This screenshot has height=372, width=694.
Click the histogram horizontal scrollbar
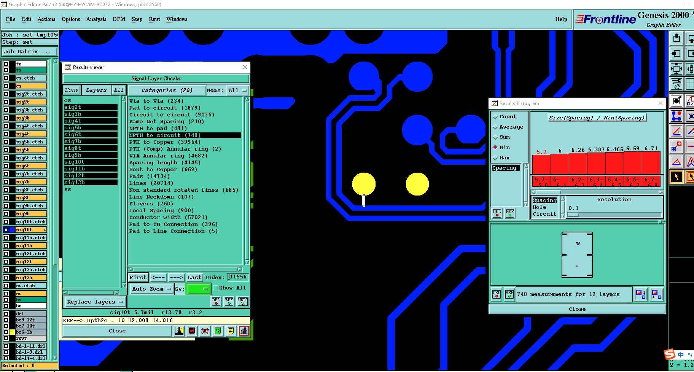(x=597, y=192)
